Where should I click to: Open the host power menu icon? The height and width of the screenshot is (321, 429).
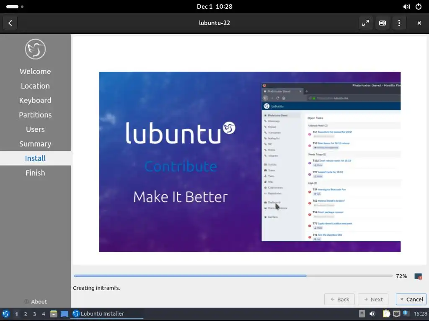tap(419, 7)
